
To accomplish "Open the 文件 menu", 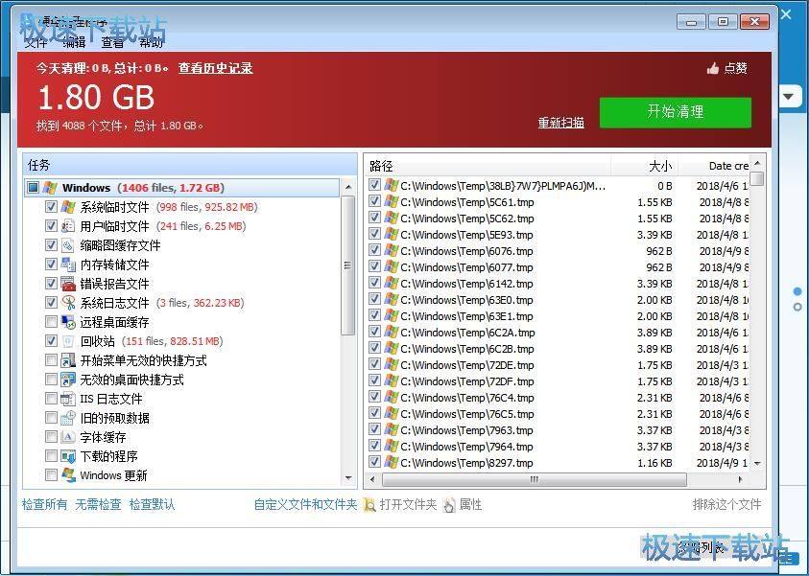I will pyautogui.click(x=36, y=42).
